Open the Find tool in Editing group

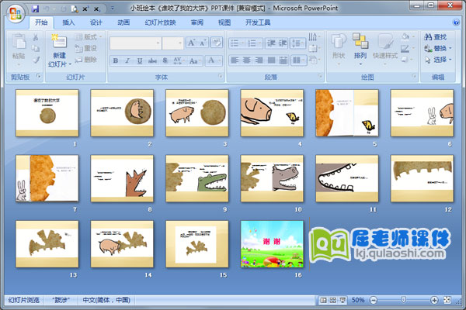439,36
